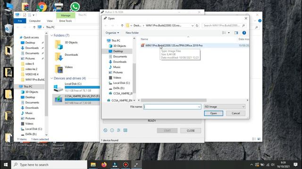The height and width of the screenshot is (169, 302).
Task: Go up one folder in Open dialog
Action: pos(122,25)
